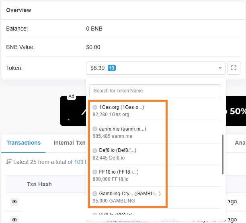Switch to the Transactions tab
This screenshot has height=223, width=246.
pyautogui.click(x=23, y=143)
